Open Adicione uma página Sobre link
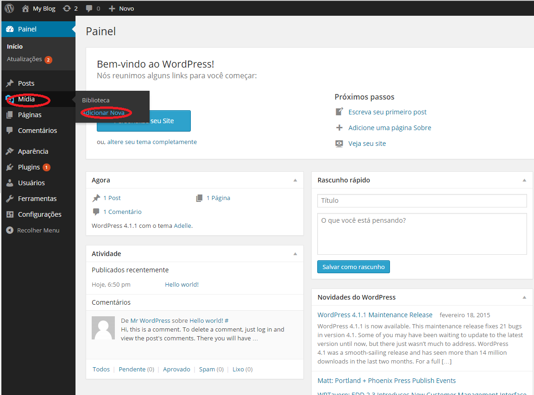This screenshot has height=395, width=534. [x=390, y=128]
